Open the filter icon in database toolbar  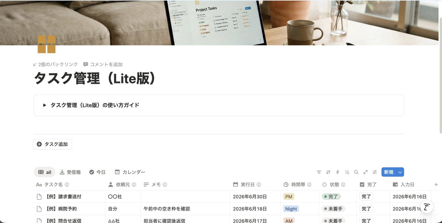point(319,172)
